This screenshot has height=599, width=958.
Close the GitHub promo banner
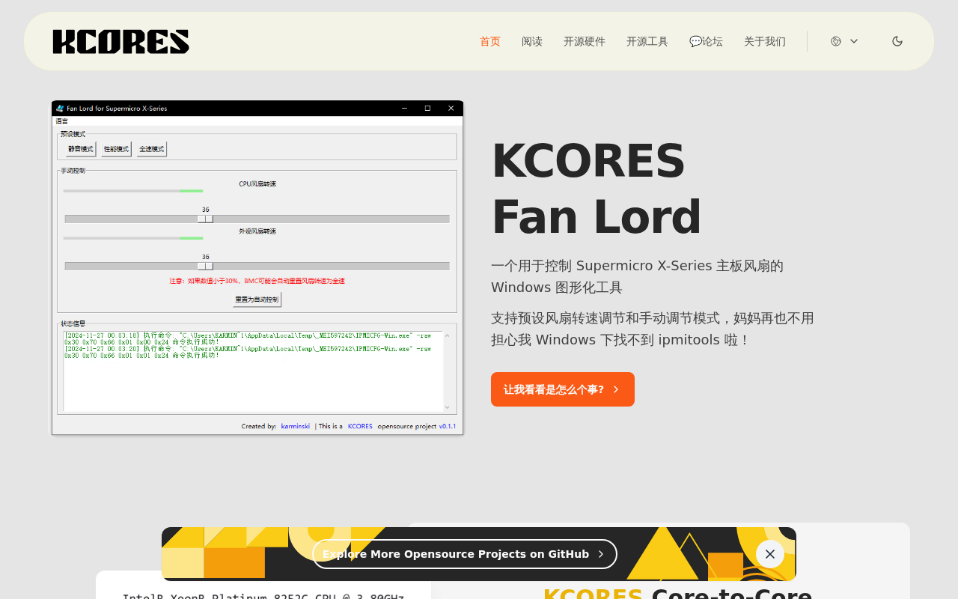(x=770, y=554)
